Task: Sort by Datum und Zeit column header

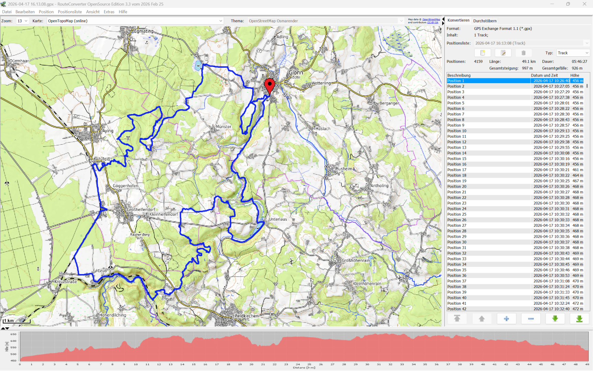Action: click(x=544, y=75)
